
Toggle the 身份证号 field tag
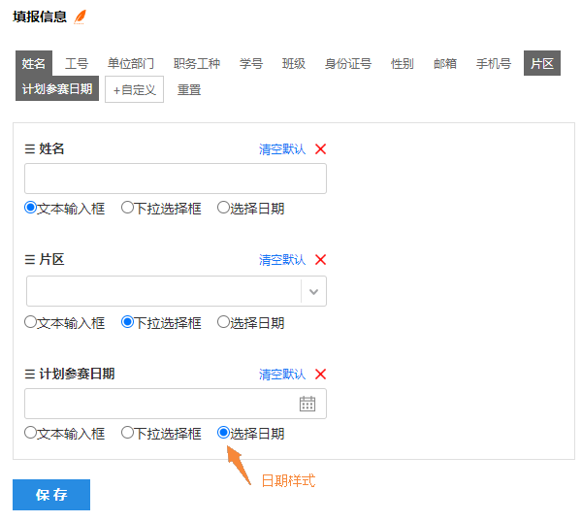coord(348,63)
